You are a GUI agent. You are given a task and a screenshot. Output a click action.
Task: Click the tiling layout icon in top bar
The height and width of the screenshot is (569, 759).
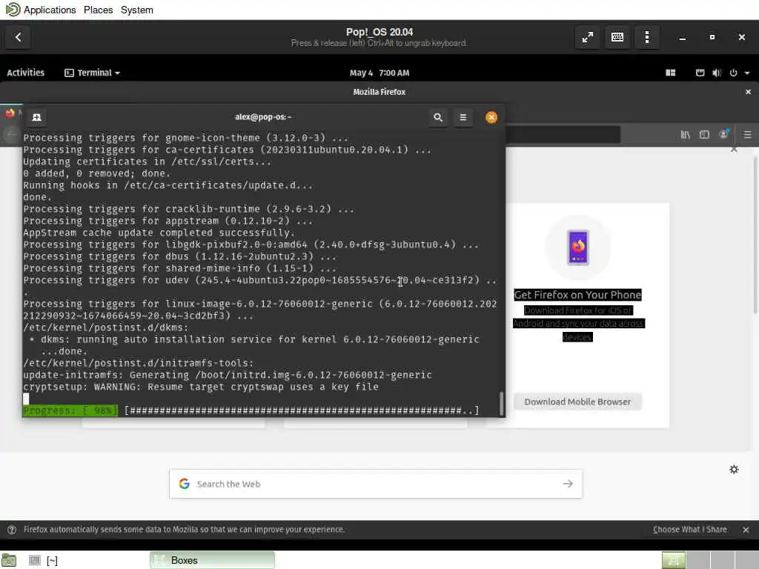pos(670,73)
